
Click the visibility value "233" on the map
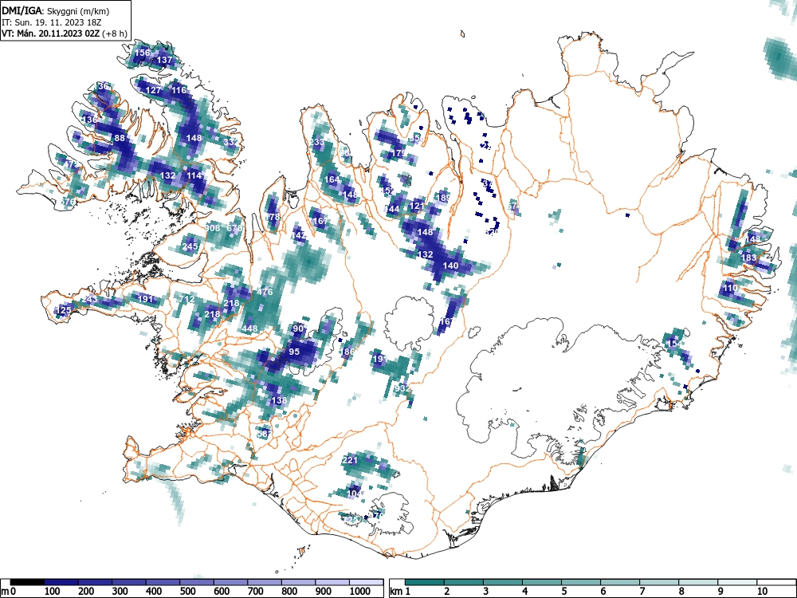pos(316,142)
